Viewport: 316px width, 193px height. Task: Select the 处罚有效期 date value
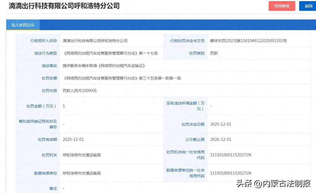coord(73,140)
